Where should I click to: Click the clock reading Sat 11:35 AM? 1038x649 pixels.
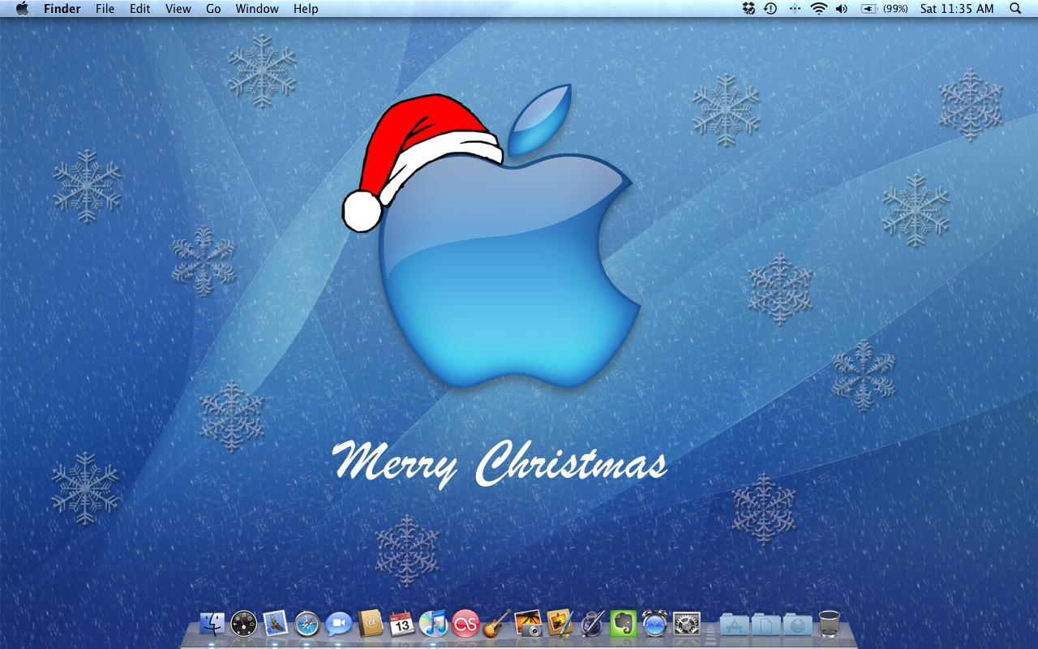tap(957, 9)
